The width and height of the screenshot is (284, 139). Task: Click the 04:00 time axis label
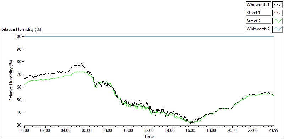click(66, 130)
